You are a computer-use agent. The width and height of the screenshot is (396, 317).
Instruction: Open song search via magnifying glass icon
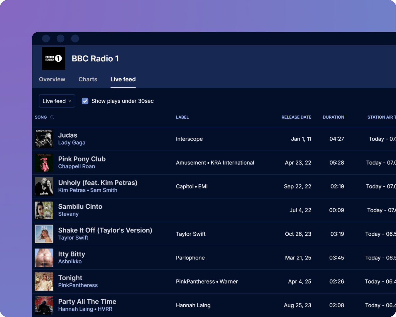click(52, 117)
